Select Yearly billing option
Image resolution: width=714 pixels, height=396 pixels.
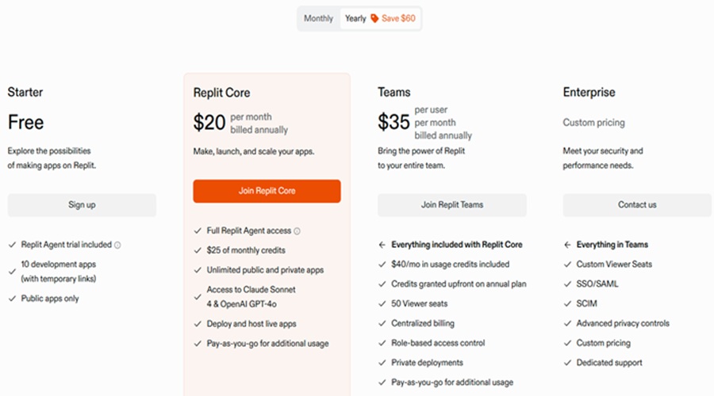pos(355,19)
